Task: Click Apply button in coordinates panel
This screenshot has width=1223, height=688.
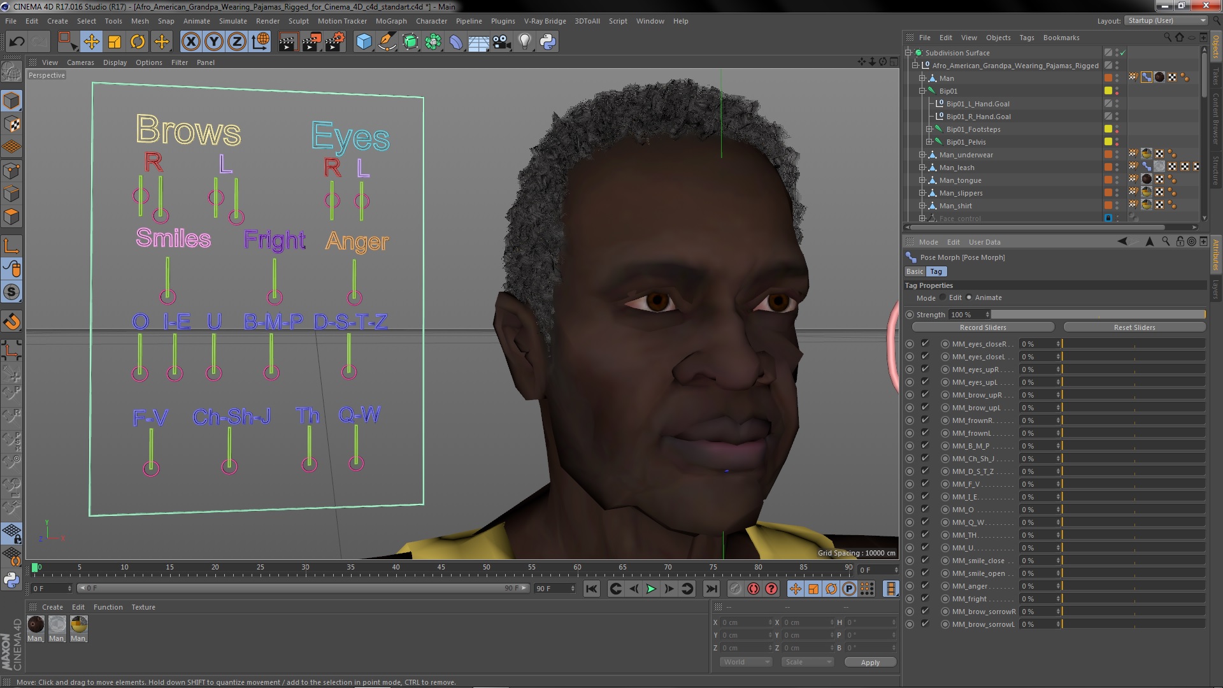Action: (869, 662)
